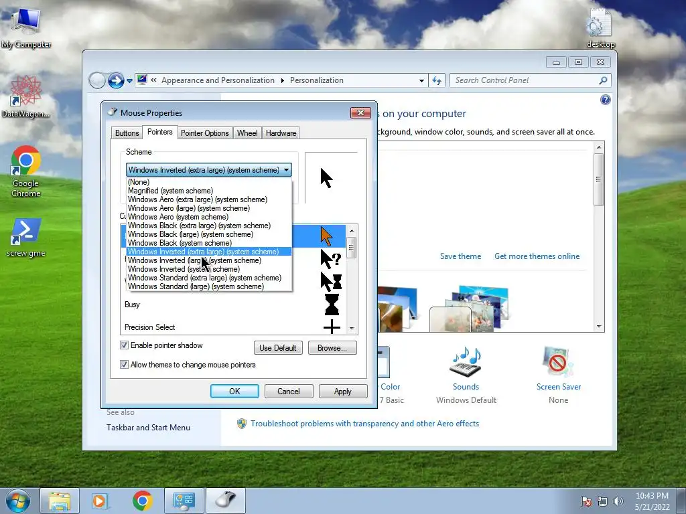The height and width of the screenshot is (514, 686).
Task: Click Get more themes online link
Action: click(537, 256)
